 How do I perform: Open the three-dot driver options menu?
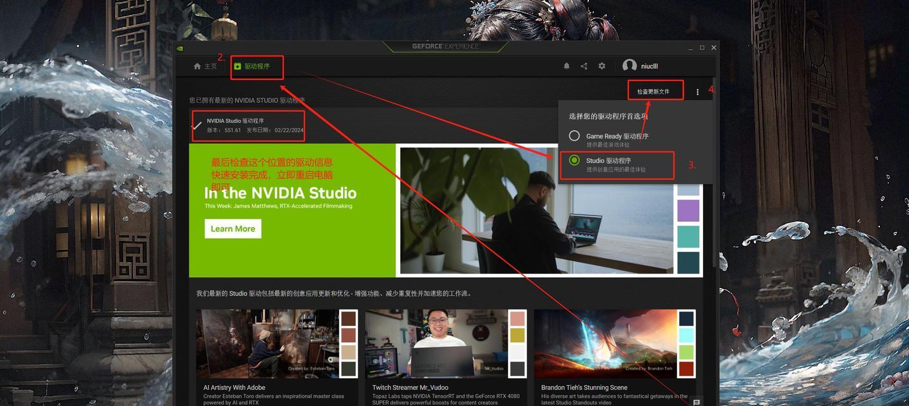(697, 92)
